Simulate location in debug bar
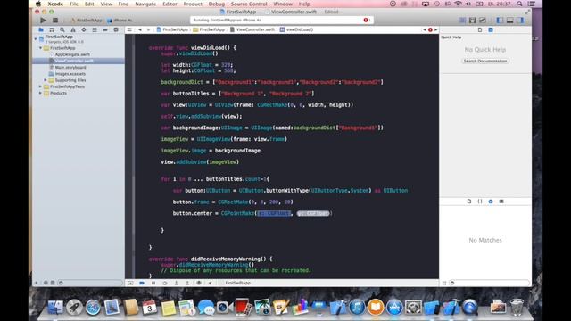 point(211,283)
